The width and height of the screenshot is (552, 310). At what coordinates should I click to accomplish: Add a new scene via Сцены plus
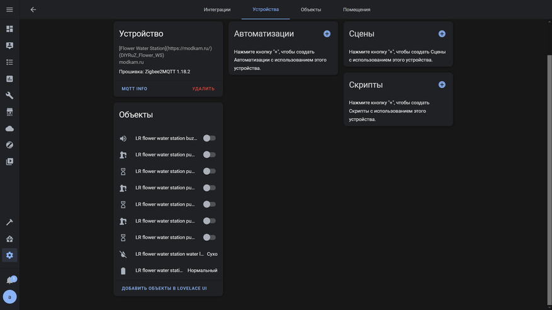(442, 34)
